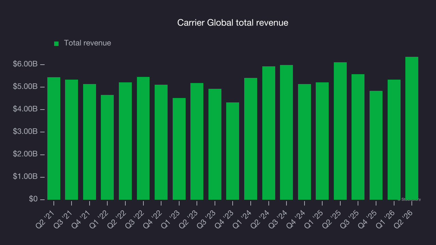Click the $4.00B y-axis label
The width and height of the screenshot is (436, 245).
click(25, 109)
